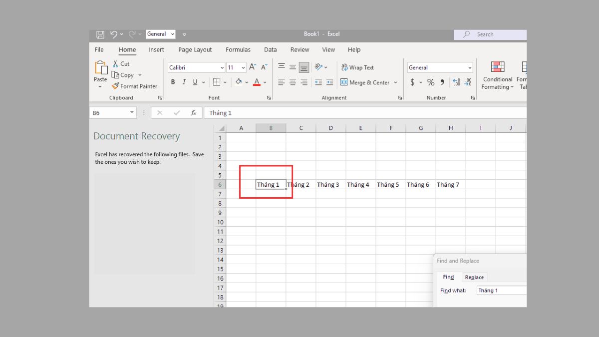Expand the Merge & Center options
The image size is (599, 337).
[x=395, y=82]
